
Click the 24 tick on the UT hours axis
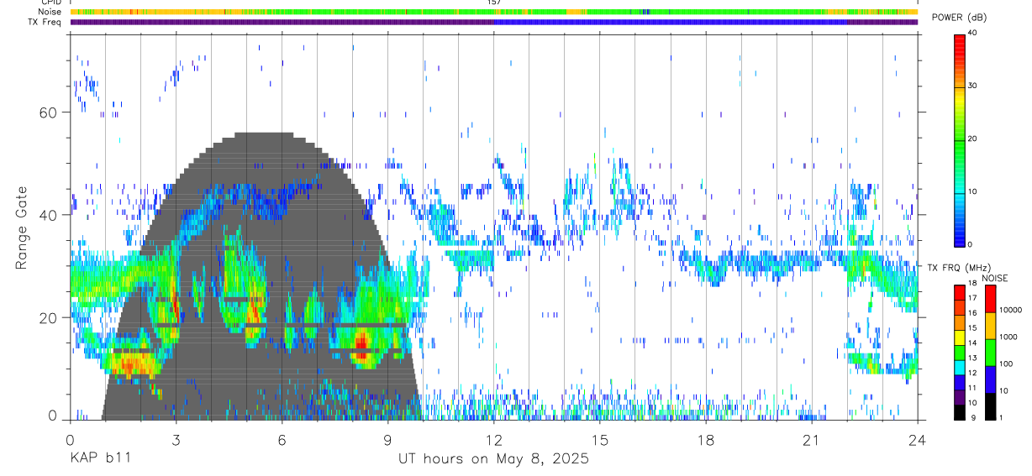[x=918, y=439]
